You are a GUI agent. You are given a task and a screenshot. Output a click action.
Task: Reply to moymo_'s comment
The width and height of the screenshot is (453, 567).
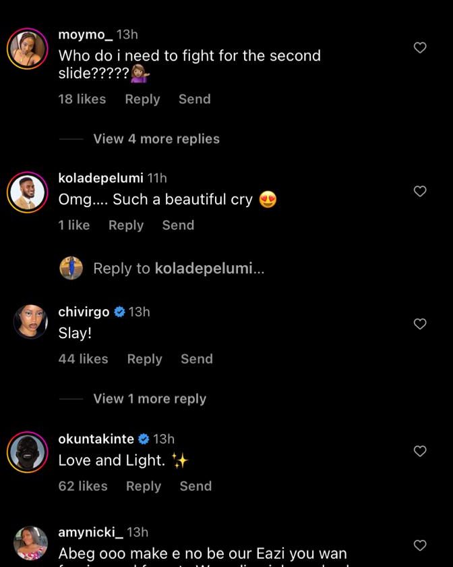[142, 99]
